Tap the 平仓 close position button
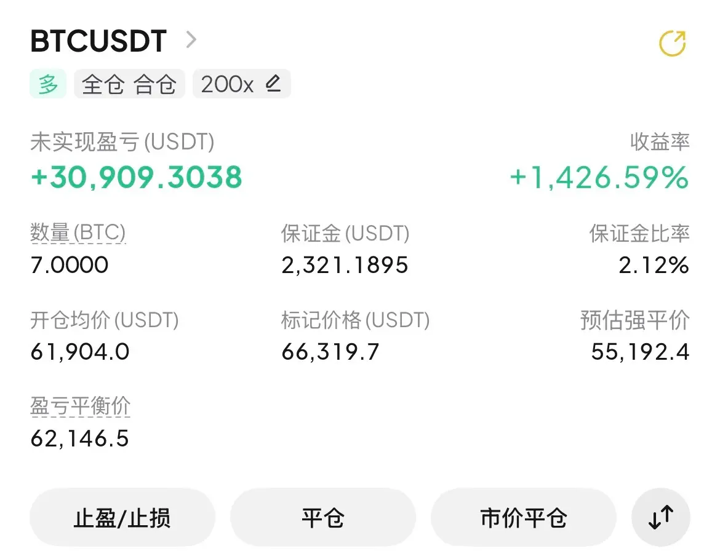Screen dimensions: 720x559 coord(323,517)
